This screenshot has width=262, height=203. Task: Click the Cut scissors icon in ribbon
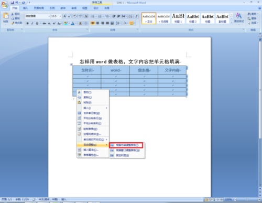pos(13,14)
